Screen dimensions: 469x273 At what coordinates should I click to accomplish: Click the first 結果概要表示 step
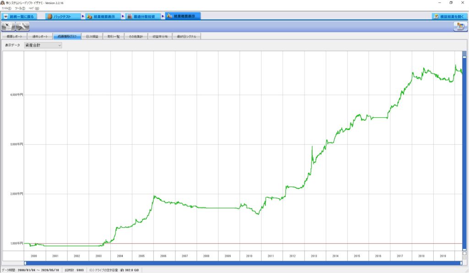coord(103,16)
